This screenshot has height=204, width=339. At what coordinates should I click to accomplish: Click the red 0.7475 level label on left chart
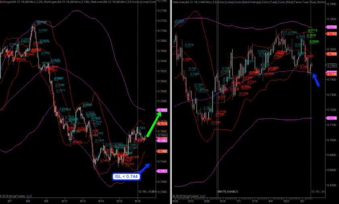77,142
